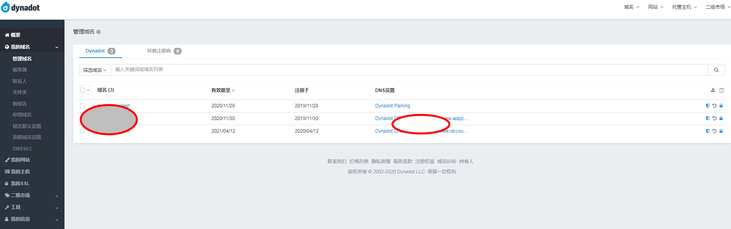Open the 域名纠纷 footer link
This screenshot has height=229, width=731.
447,161
